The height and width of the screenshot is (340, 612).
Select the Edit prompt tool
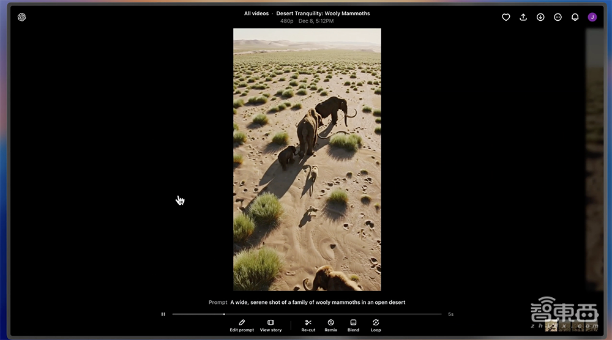click(242, 325)
